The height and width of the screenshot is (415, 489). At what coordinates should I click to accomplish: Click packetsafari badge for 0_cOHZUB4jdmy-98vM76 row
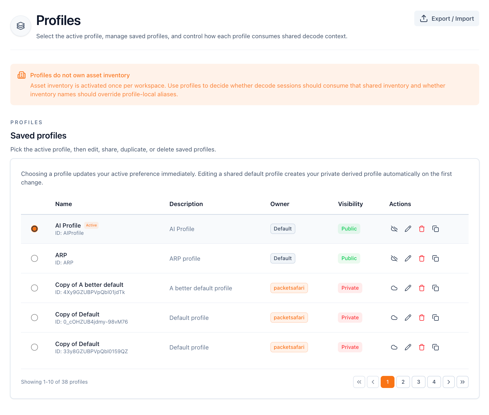[x=289, y=318]
